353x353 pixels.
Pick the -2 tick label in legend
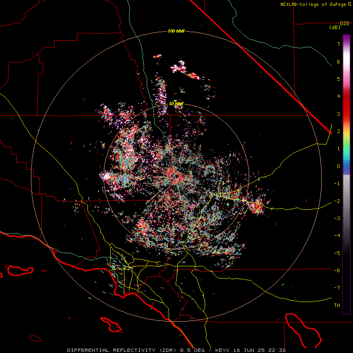click(x=337, y=201)
